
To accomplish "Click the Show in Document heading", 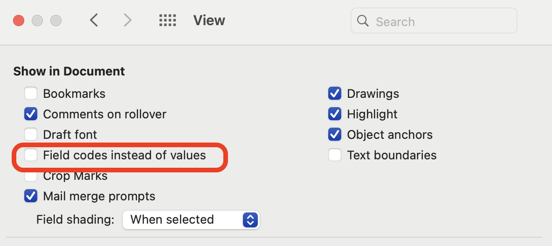I will [x=69, y=71].
